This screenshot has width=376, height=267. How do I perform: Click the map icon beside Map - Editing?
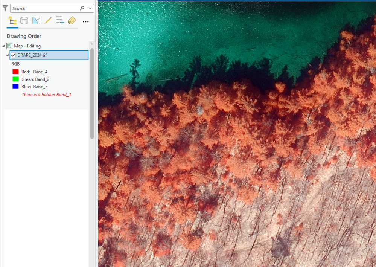[9, 46]
